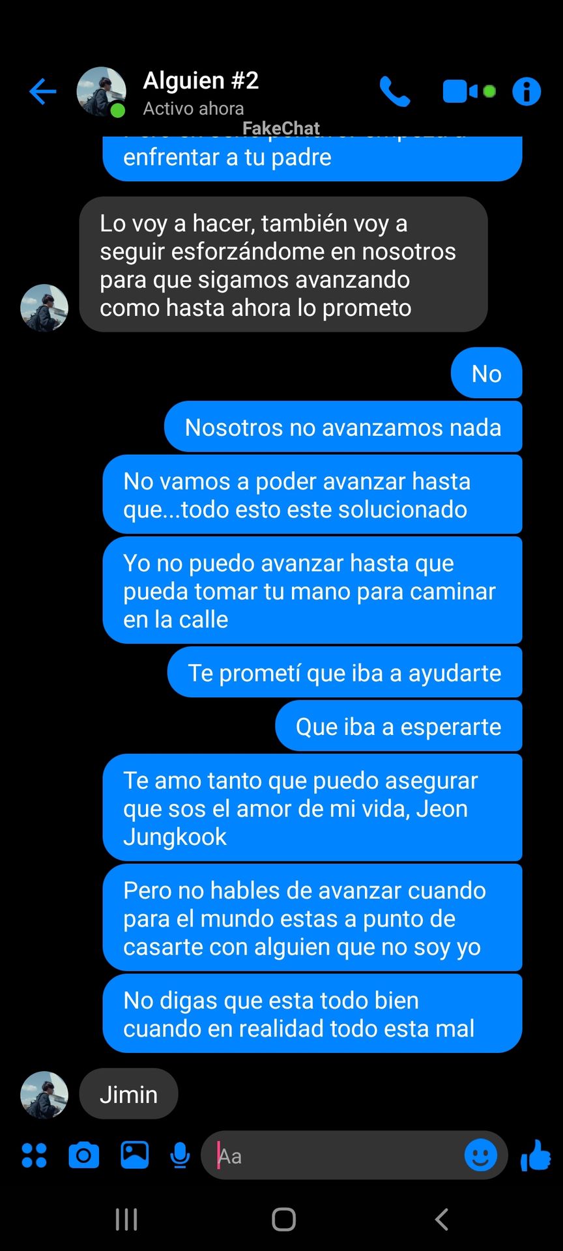Open Android recent apps button
Screen dimensions: 563x1251
coord(126,1219)
